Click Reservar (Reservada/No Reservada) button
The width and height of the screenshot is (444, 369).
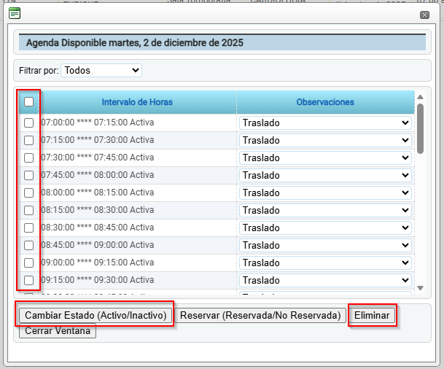coord(261,316)
